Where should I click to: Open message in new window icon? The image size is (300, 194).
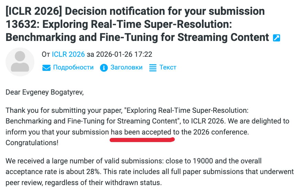pos(277,38)
